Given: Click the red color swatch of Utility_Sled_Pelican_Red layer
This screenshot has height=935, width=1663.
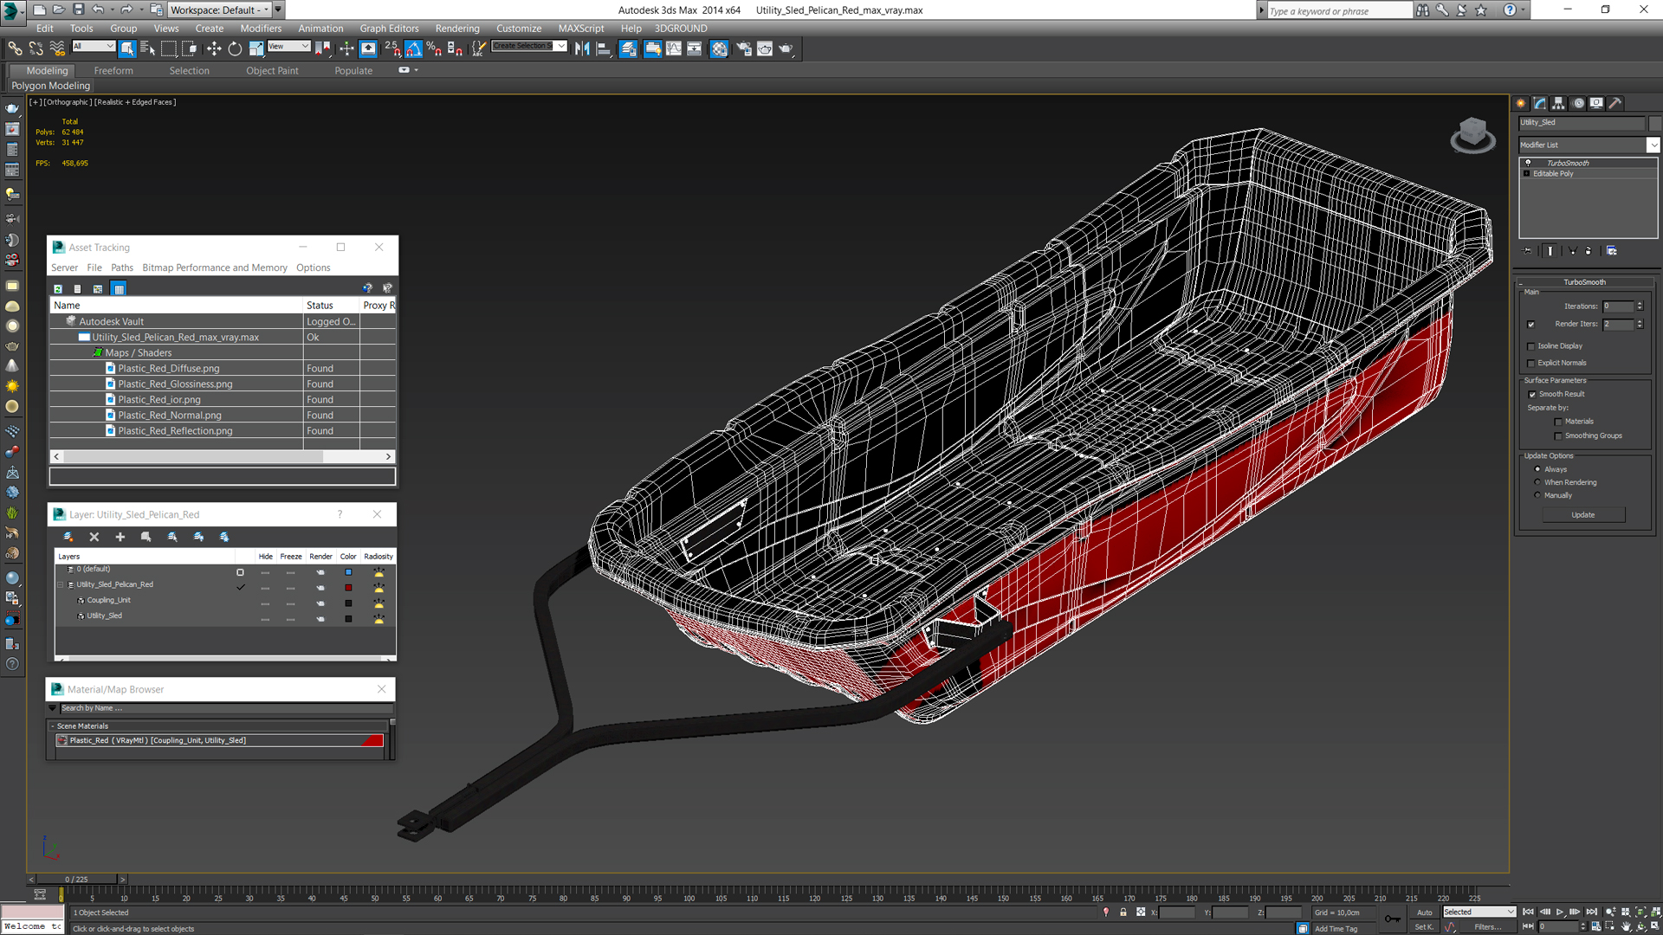Looking at the screenshot, I should pyautogui.click(x=348, y=588).
